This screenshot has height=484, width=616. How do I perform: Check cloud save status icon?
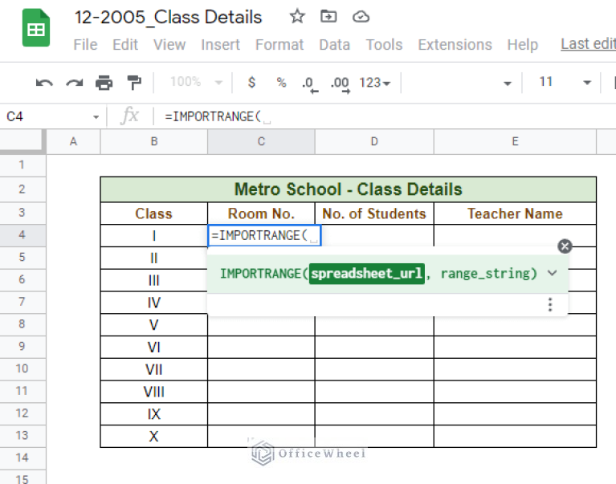[361, 17]
